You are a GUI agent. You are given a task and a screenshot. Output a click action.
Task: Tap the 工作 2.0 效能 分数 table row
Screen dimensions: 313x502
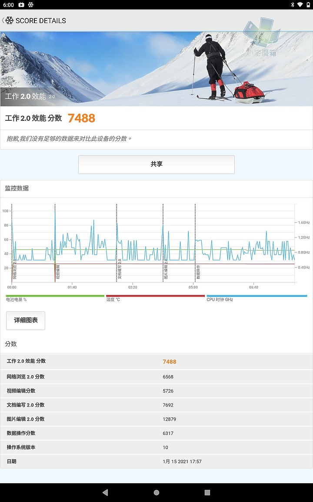click(156, 361)
